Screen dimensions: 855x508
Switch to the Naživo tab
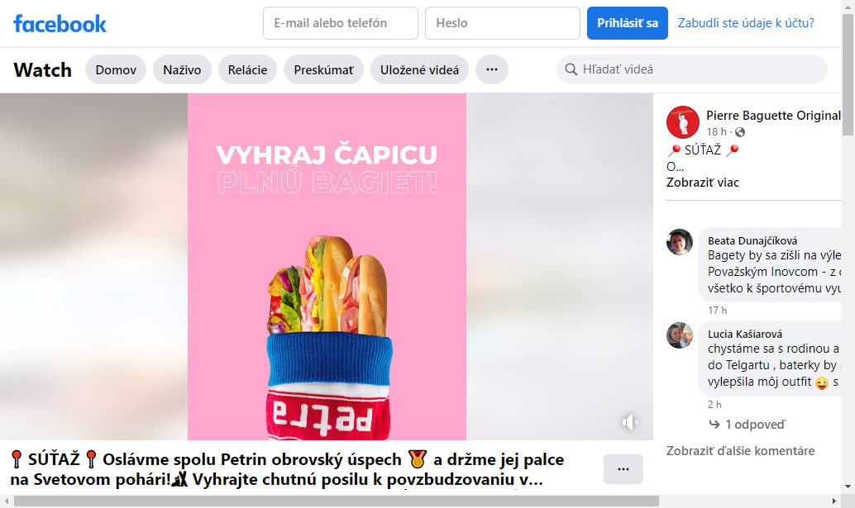click(x=182, y=69)
